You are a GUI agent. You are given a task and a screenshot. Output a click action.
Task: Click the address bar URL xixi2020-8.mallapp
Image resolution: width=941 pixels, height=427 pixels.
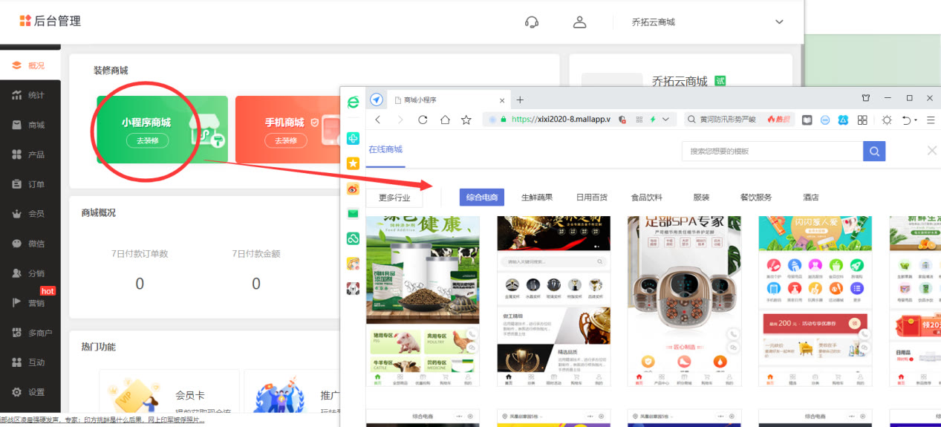coord(560,120)
